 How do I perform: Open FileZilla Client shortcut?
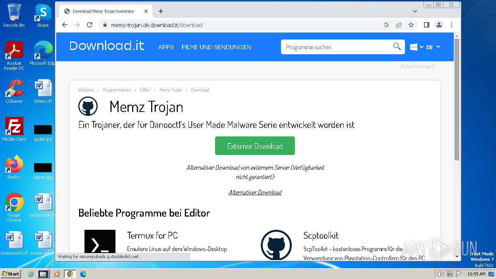tap(14, 129)
